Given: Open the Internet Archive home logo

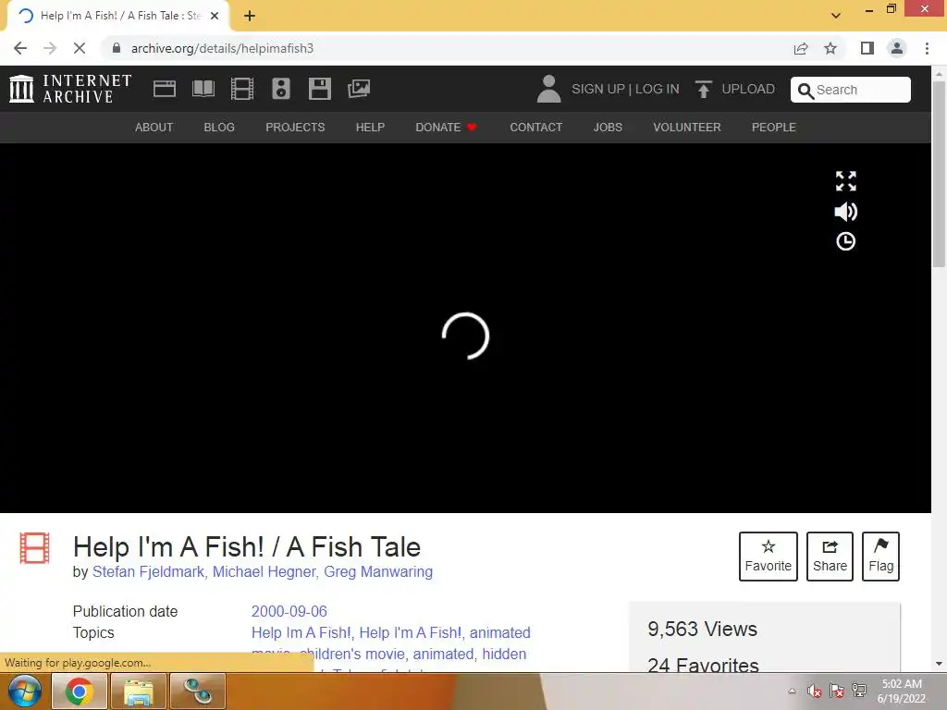Looking at the screenshot, I should point(70,89).
